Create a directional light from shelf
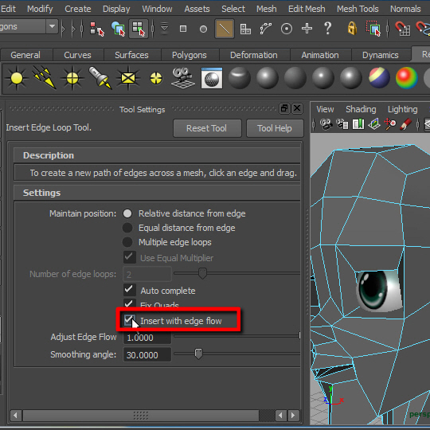Viewport: 430px width, 430px height. coord(45,78)
